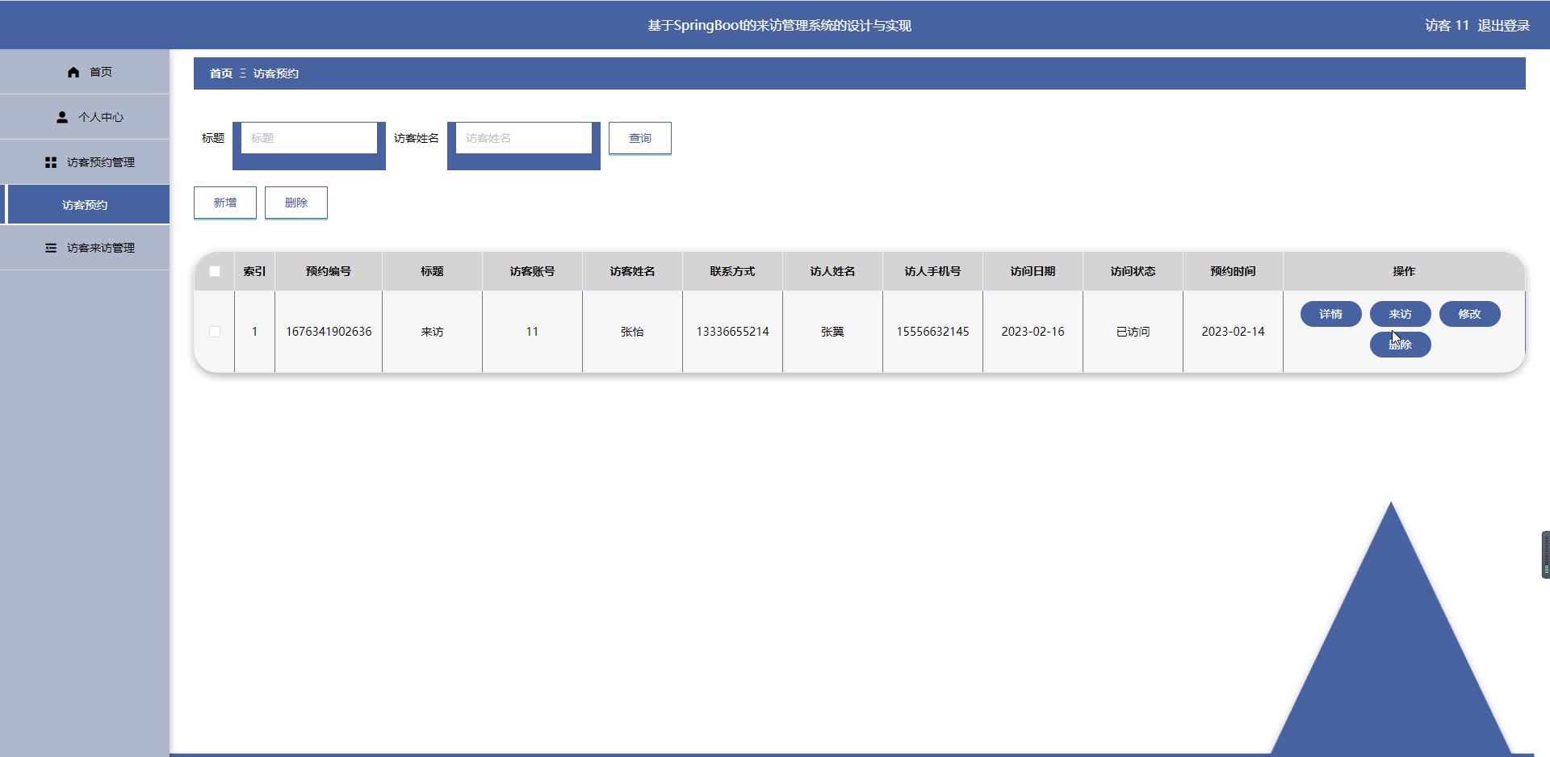This screenshot has width=1550, height=757.
Task: Open 个人中心 in the sidebar menu
Action: (85, 117)
